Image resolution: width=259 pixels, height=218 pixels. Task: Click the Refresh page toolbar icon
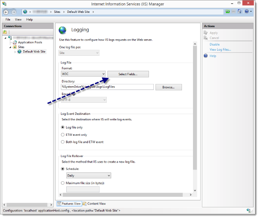[227, 11]
